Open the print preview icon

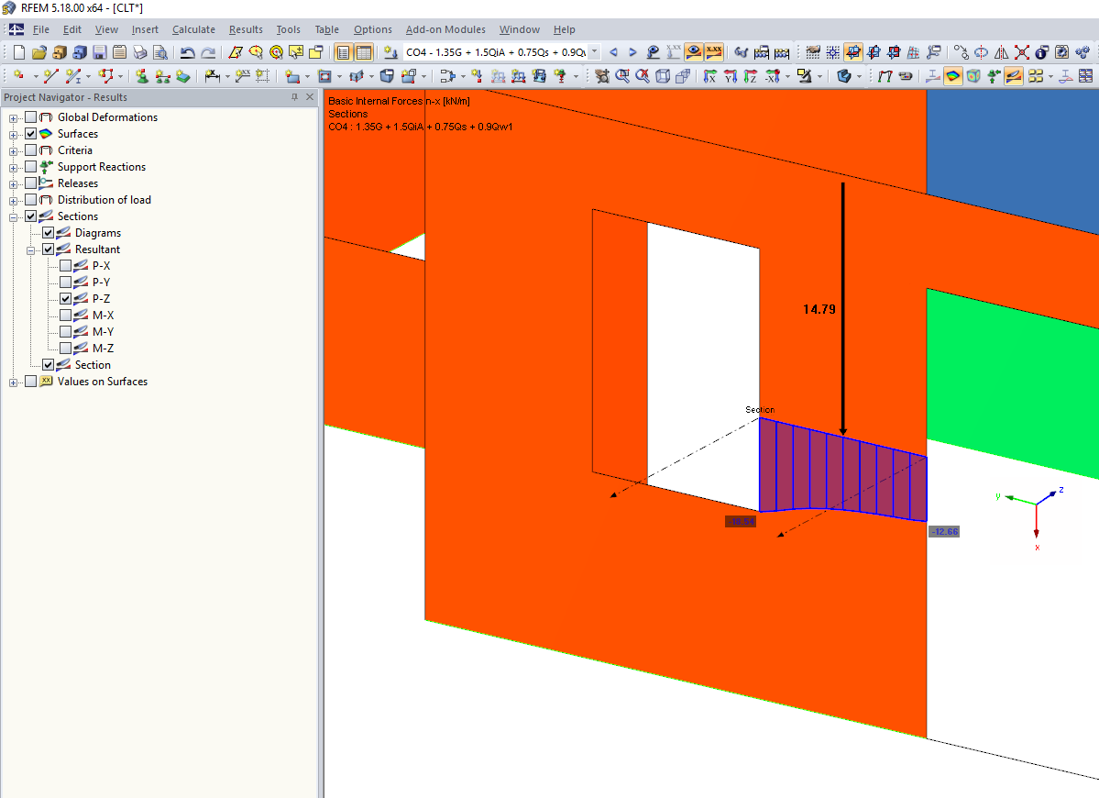(160, 52)
